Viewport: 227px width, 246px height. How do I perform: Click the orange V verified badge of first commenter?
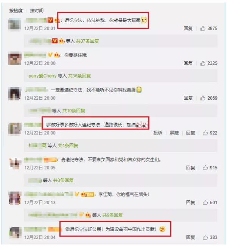tap(50, 20)
